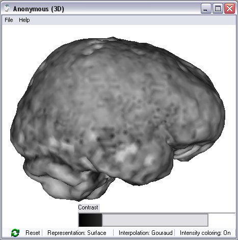Click the Anonymous (3D) window title

pyautogui.click(x=39, y=9)
